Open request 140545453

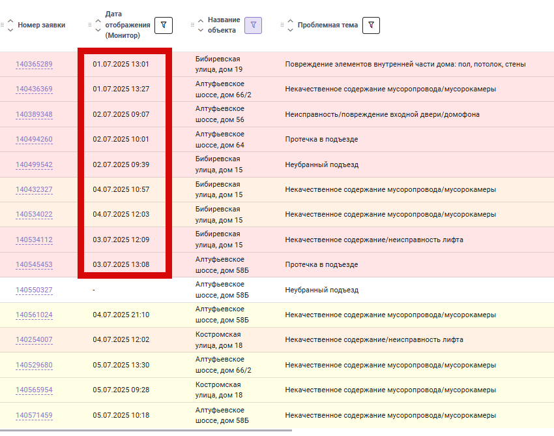pos(35,264)
